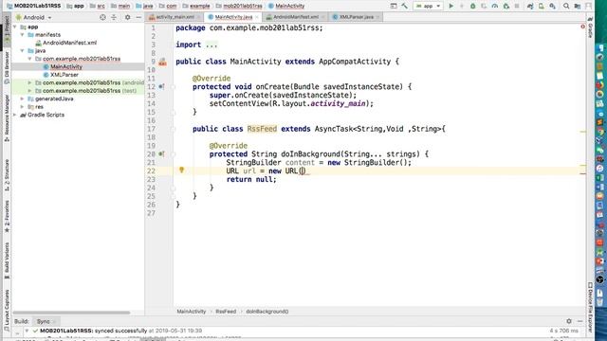Expand the Gradle Scripts node
Viewport: 607px width, 341px height.
click(15, 115)
